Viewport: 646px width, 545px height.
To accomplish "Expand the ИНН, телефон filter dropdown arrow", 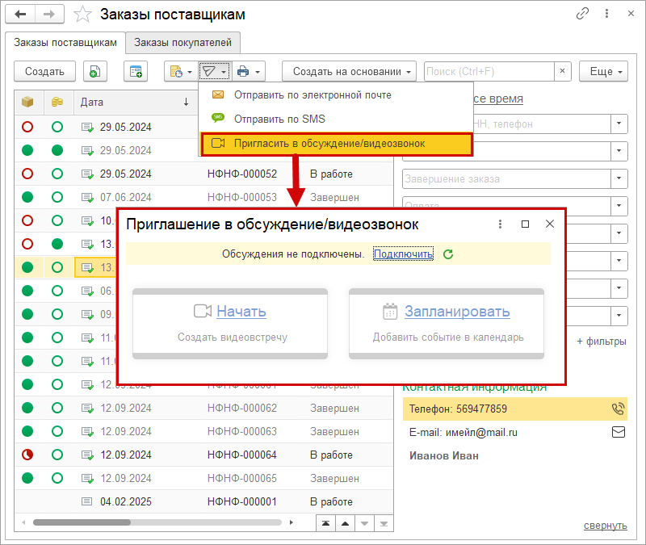I will [619, 124].
